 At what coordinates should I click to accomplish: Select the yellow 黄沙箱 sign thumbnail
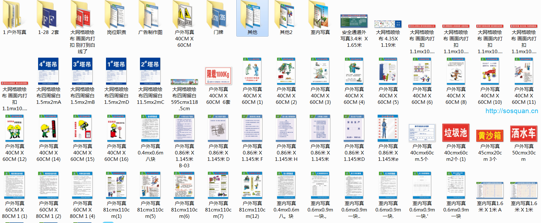pos(490,136)
